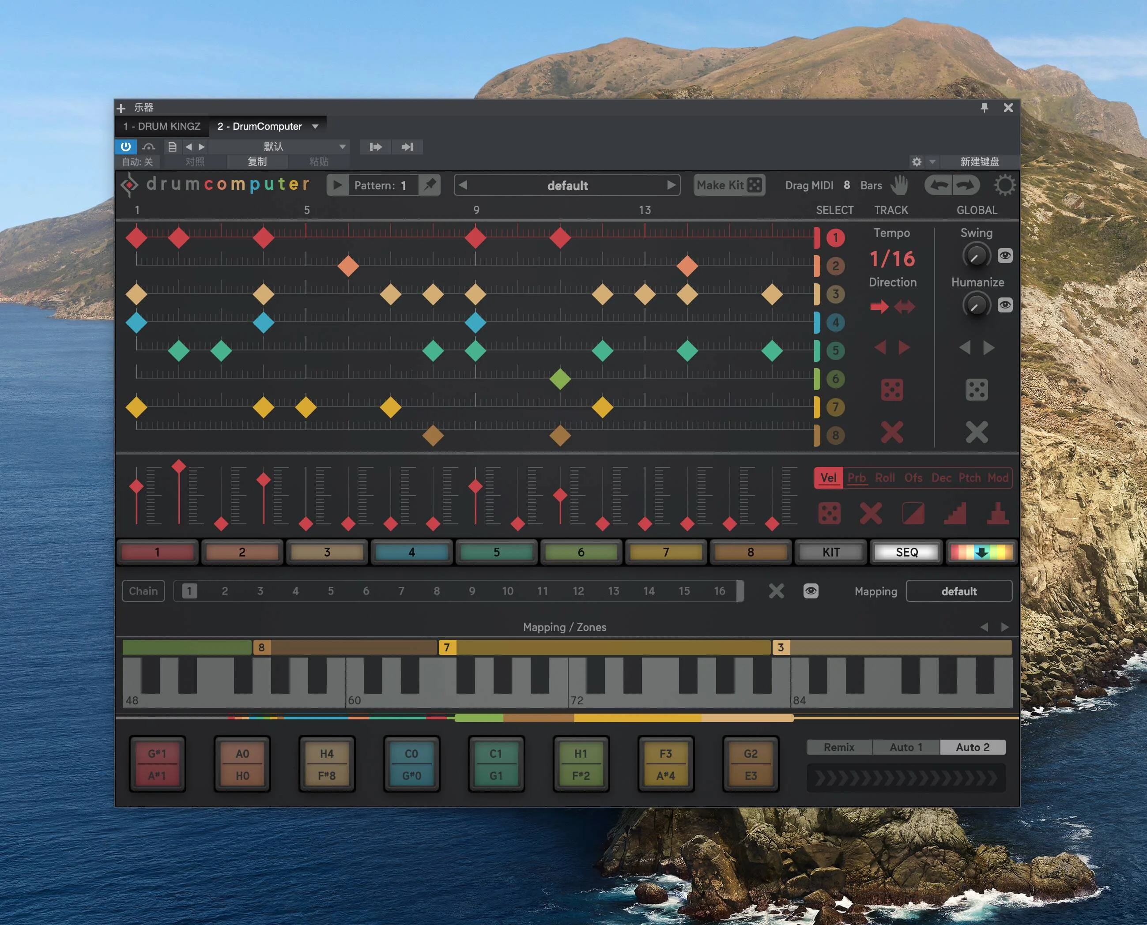Click the Drag MIDI hand icon
Screen dimensions: 1147x925
click(899, 185)
